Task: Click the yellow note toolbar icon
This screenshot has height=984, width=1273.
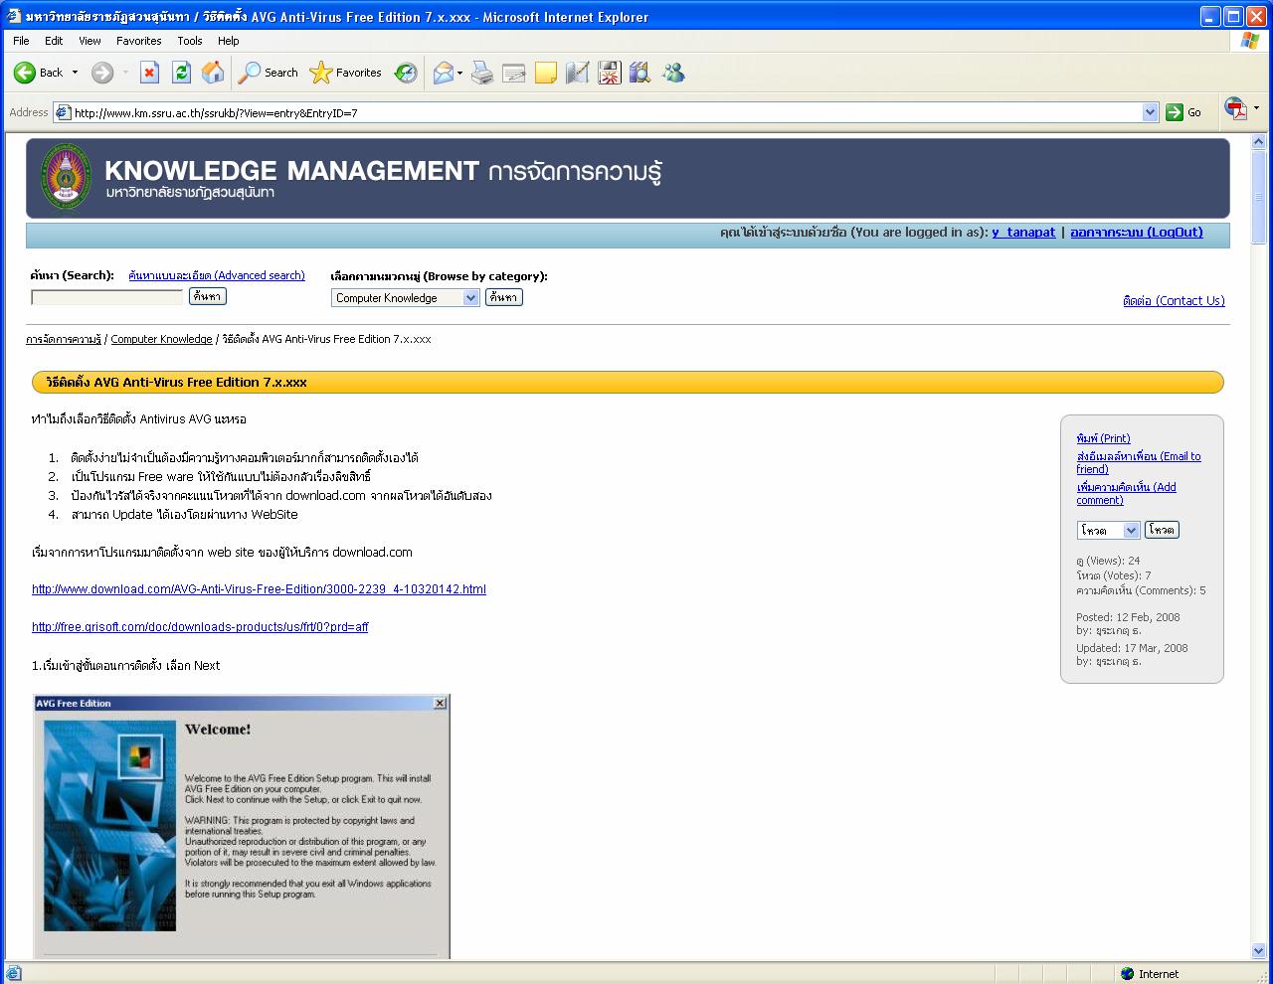Action: point(546,73)
